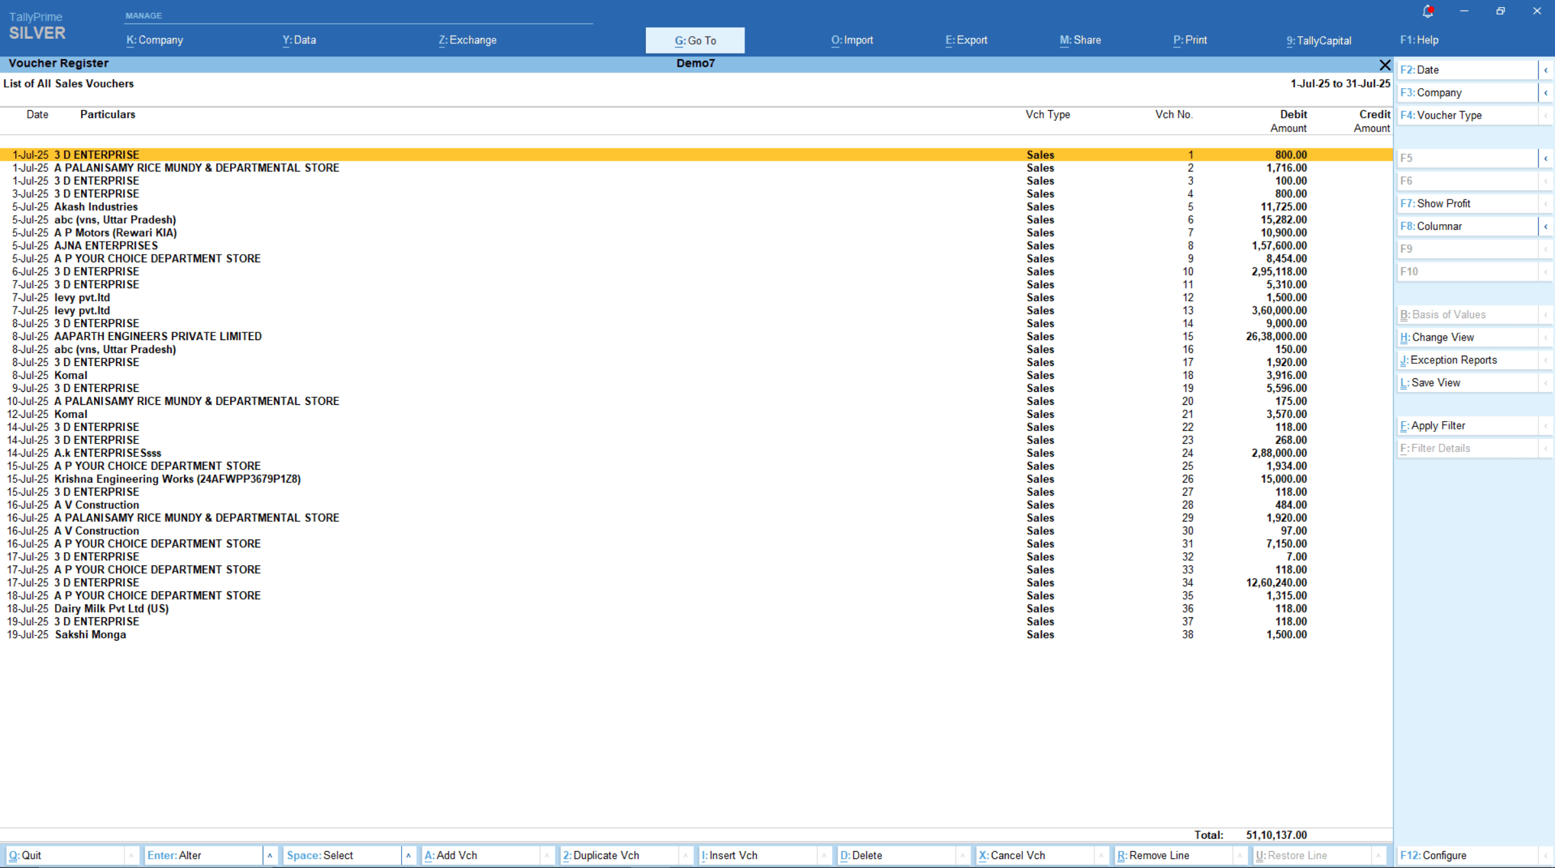Click Komal voucher dated 12-Jul-25
The width and height of the screenshot is (1555, 868).
(x=696, y=415)
